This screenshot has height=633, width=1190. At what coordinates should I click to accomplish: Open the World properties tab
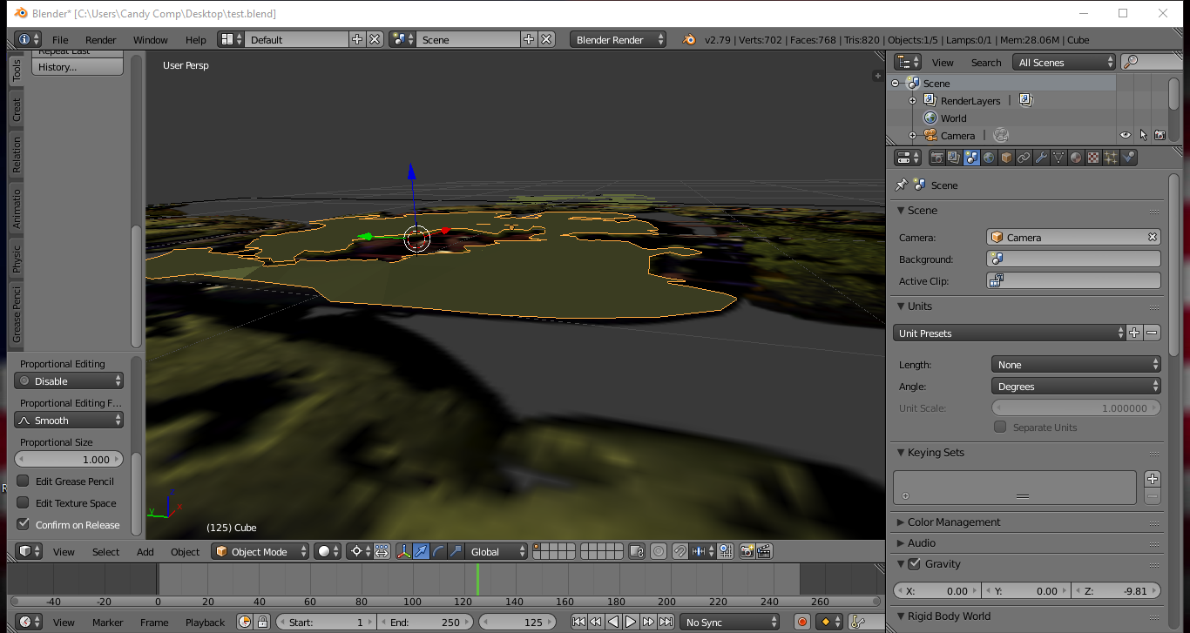tap(989, 158)
